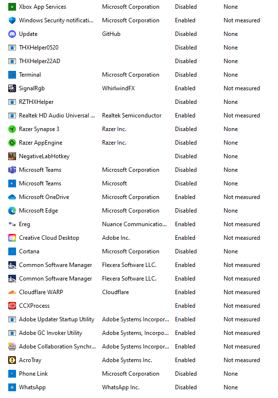The width and height of the screenshot is (278, 398).
Task: Click Not measured impact of Adobe Collaboration Synchronizer
Action: click(x=242, y=347)
